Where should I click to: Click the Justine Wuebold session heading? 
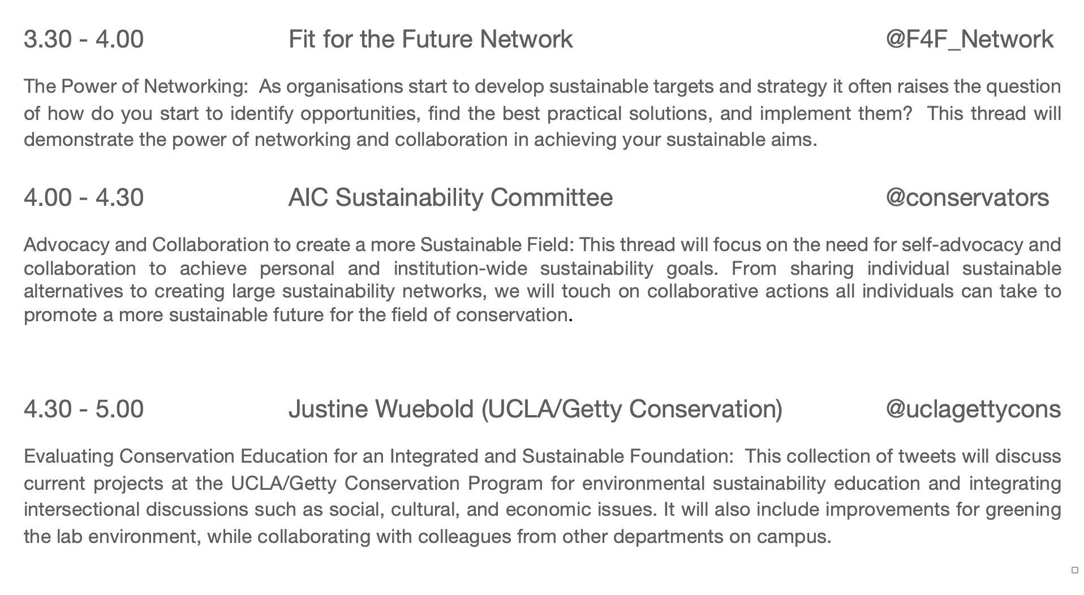(535, 409)
